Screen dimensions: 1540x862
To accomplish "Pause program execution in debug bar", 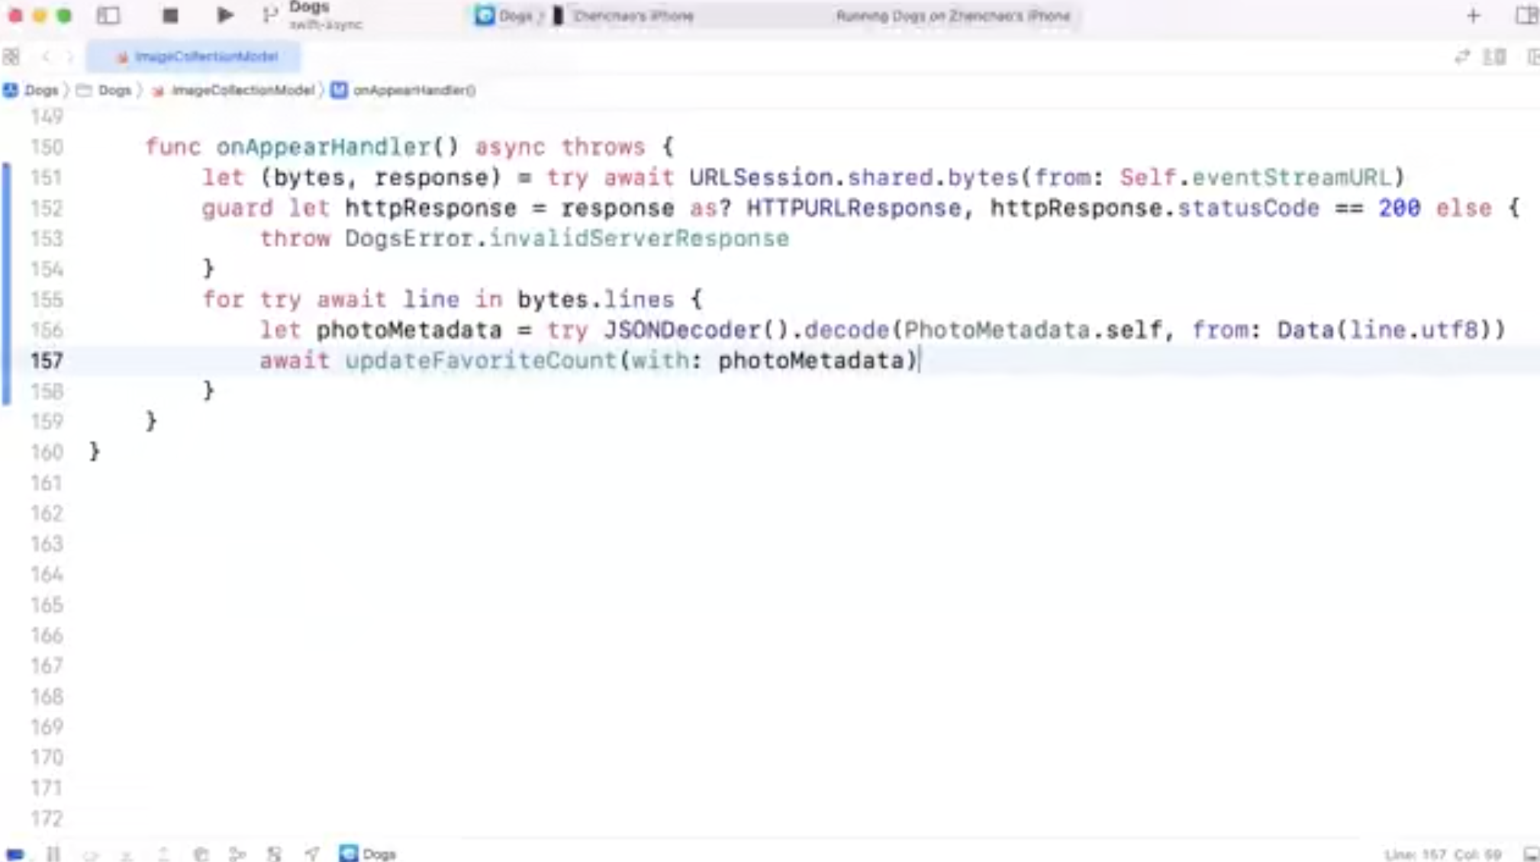I will [x=53, y=854].
